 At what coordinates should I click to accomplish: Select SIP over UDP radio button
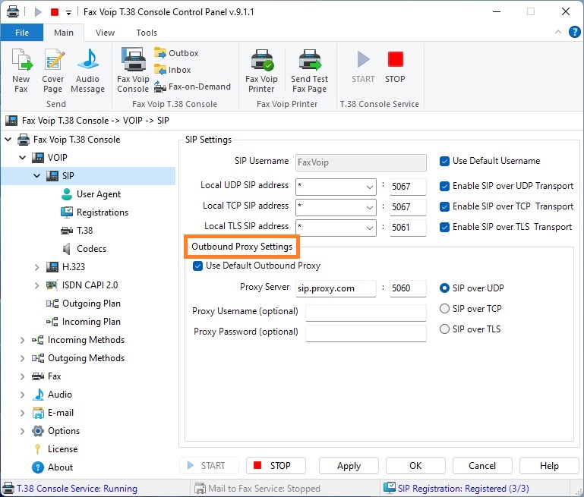coord(444,288)
